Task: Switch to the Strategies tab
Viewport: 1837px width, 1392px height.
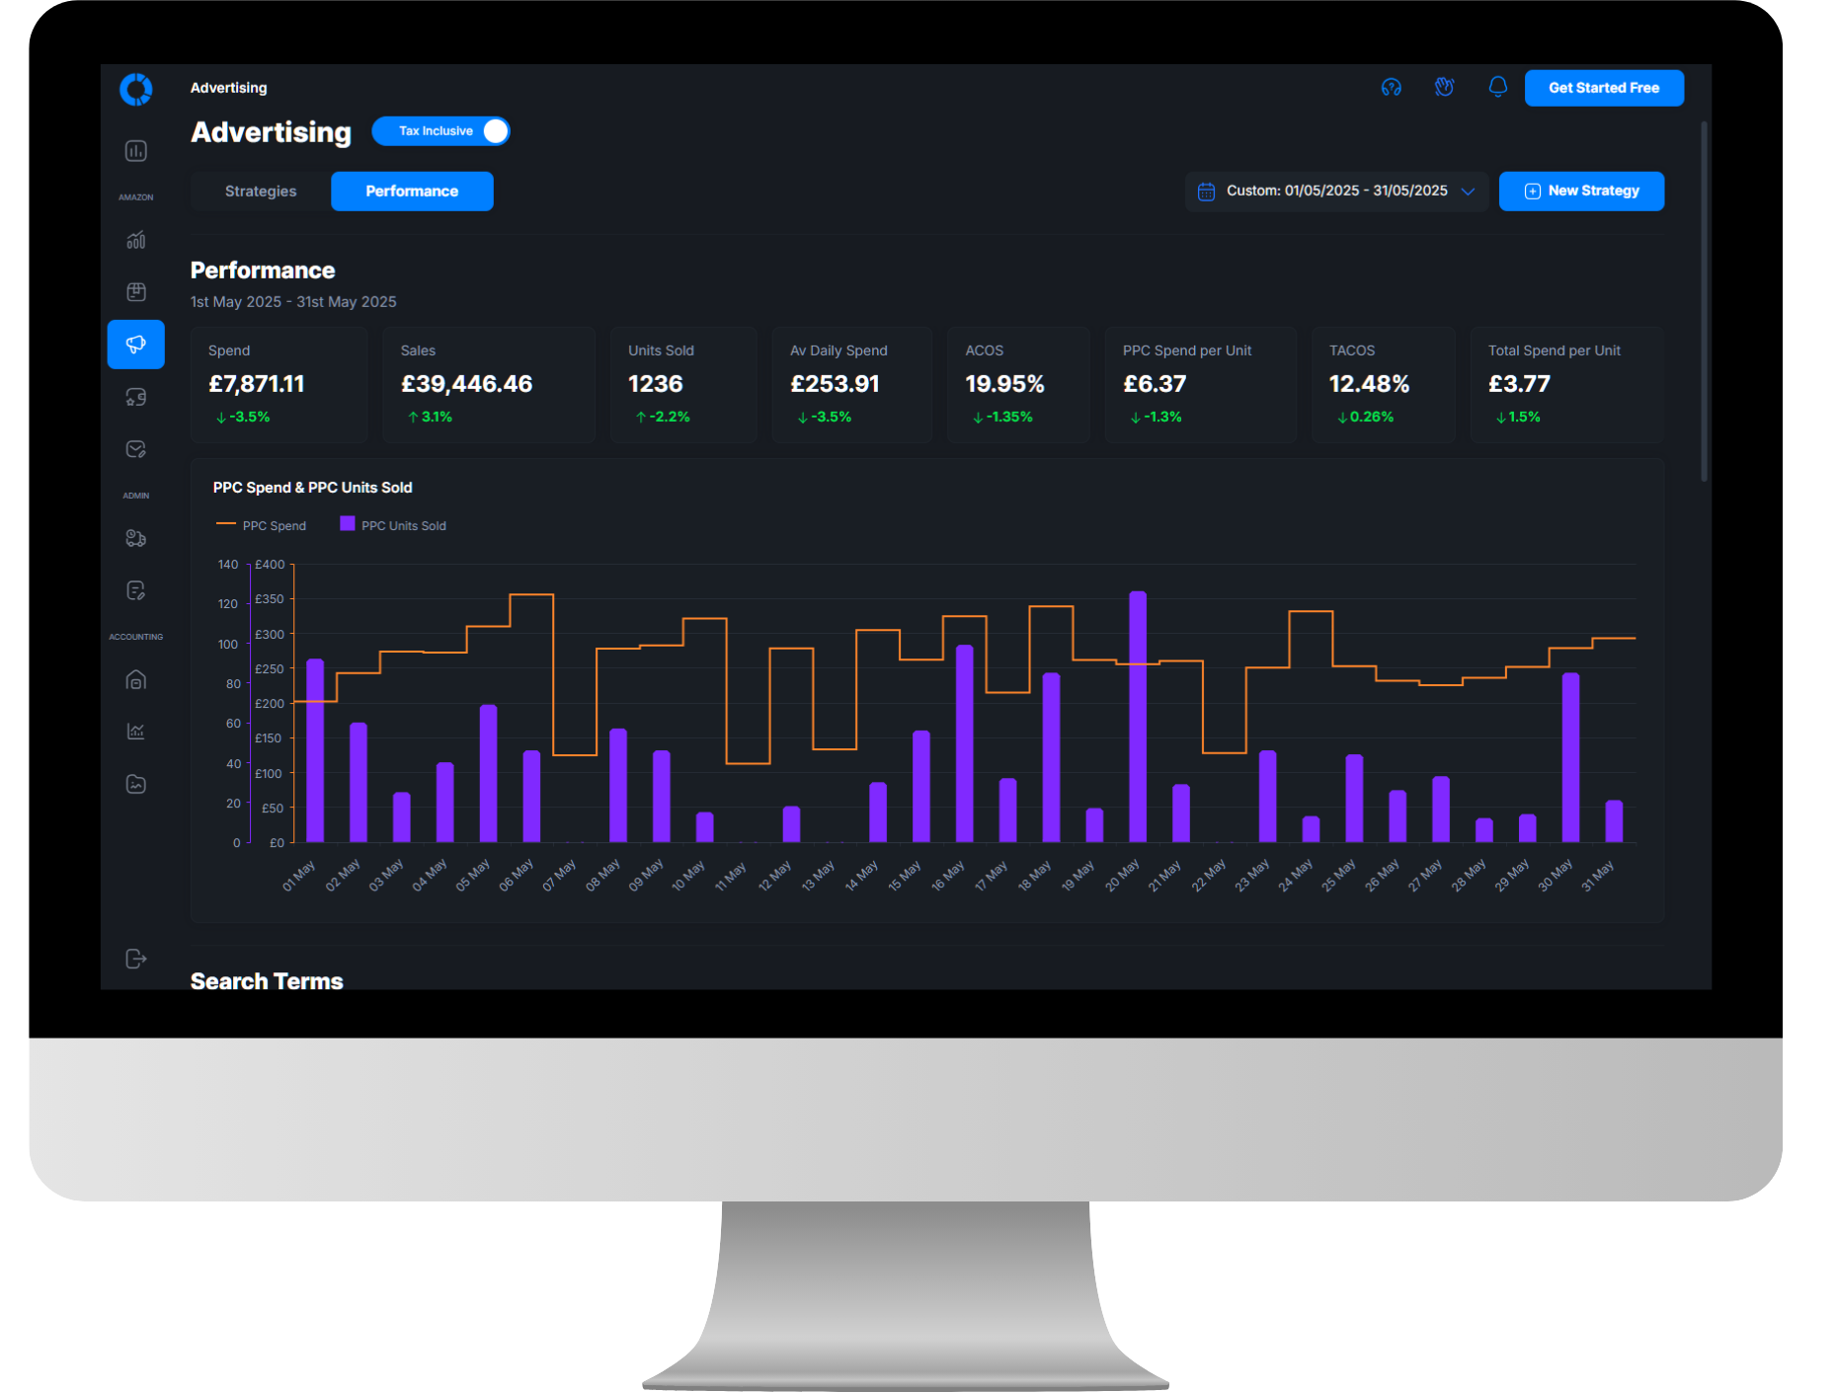Action: (x=261, y=192)
